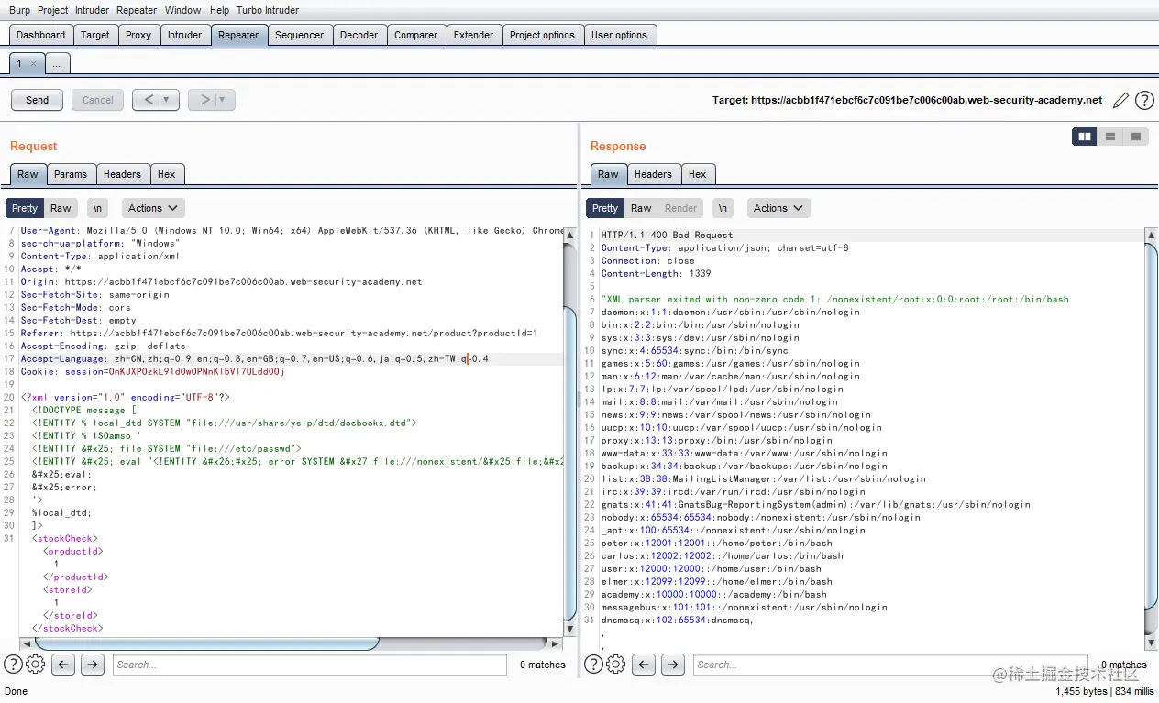Open response Hex tab
The image size is (1159, 703).
(x=698, y=174)
